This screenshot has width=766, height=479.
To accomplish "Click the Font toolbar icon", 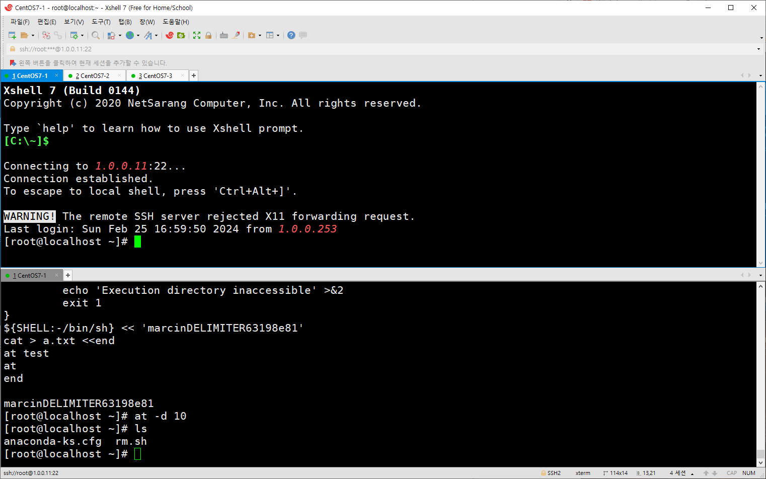I will (148, 35).
